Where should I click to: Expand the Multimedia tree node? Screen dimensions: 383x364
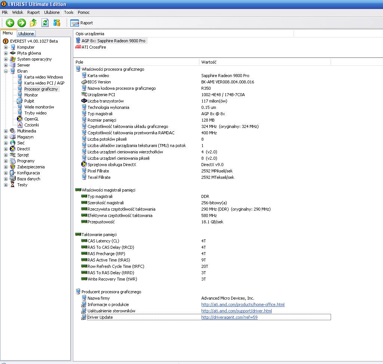click(6, 131)
